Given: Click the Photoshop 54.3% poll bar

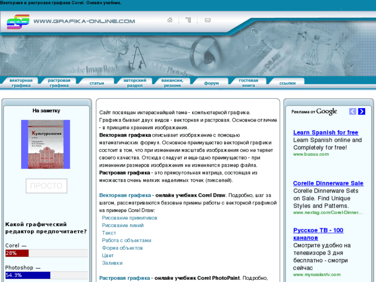Looking at the screenshot, I should point(47,275).
